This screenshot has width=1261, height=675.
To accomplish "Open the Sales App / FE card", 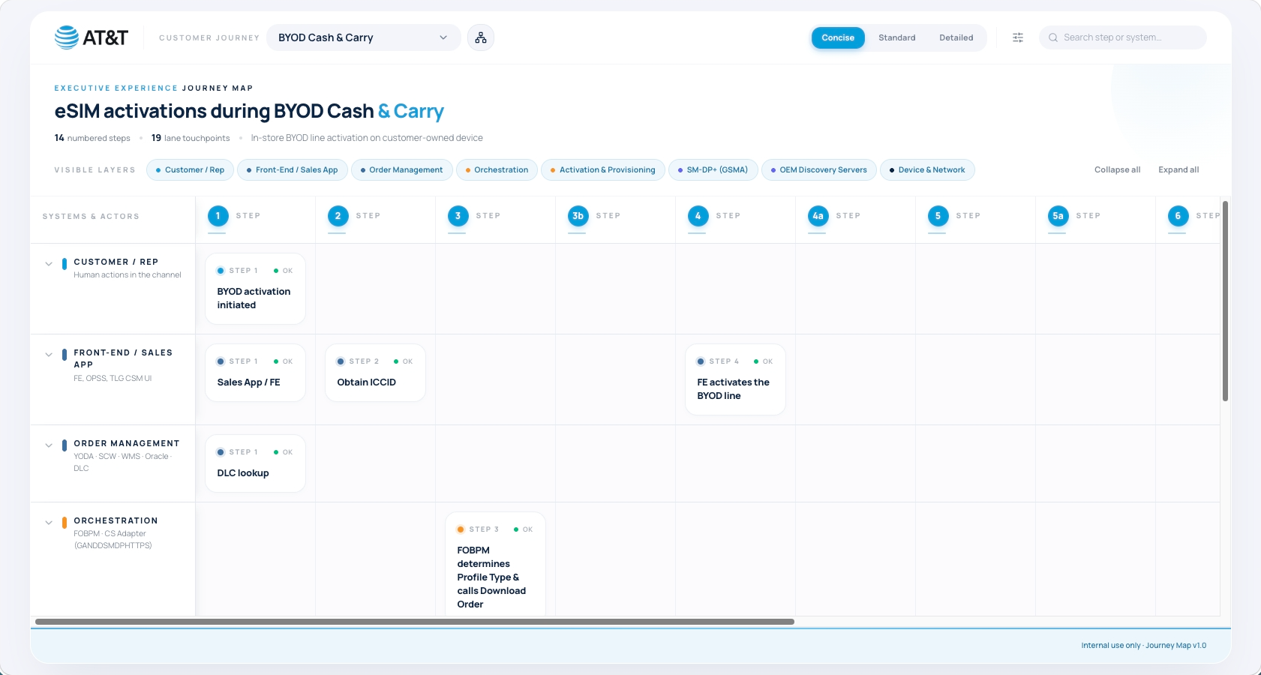I will click(x=255, y=373).
